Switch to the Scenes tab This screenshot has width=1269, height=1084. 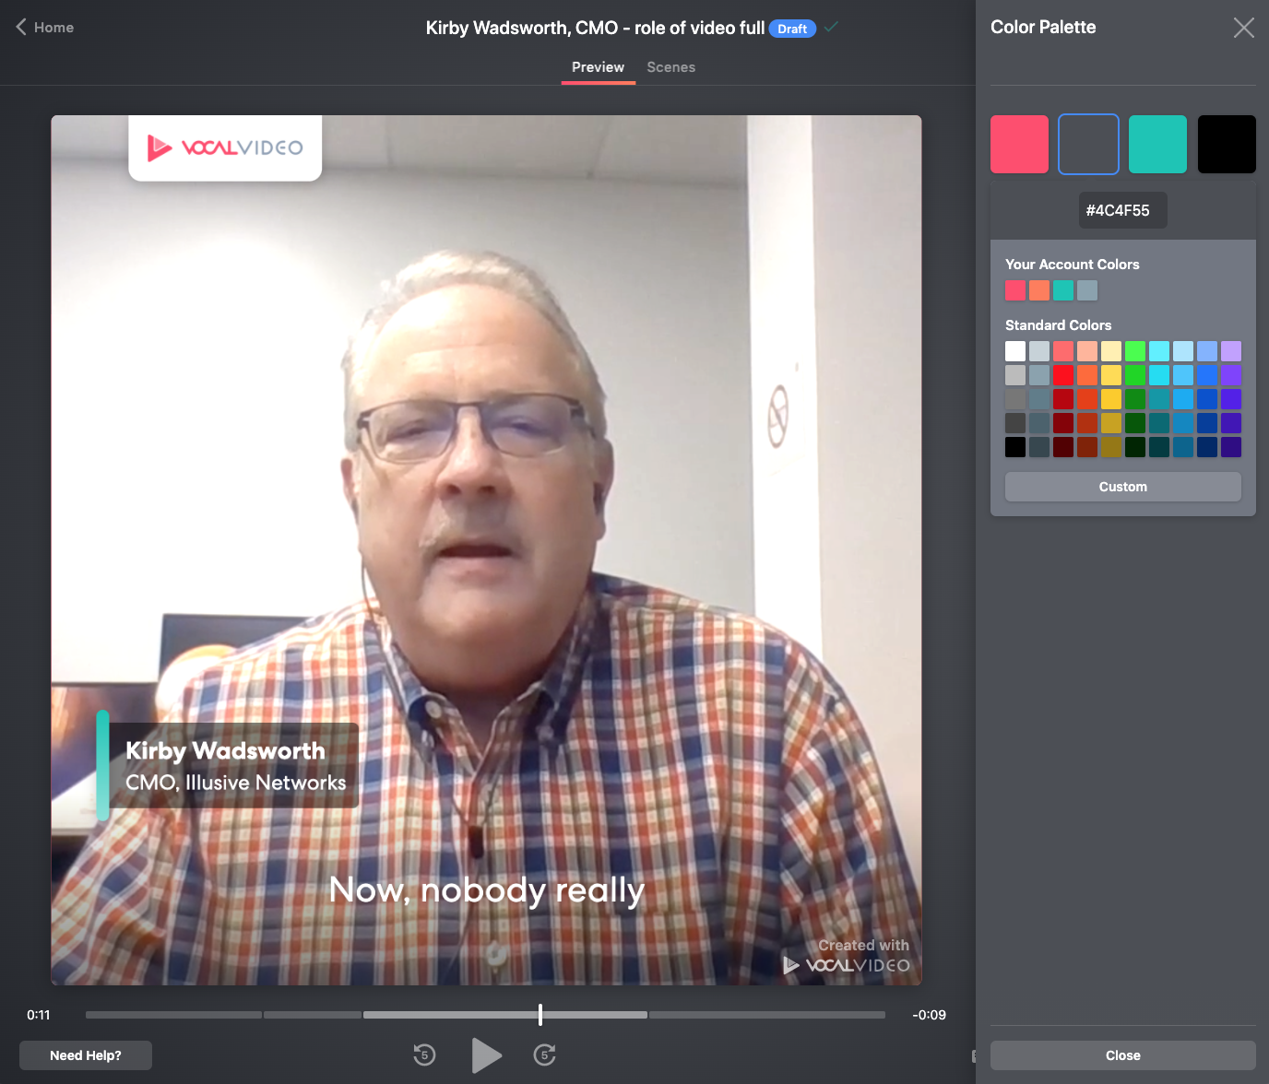(670, 67)
